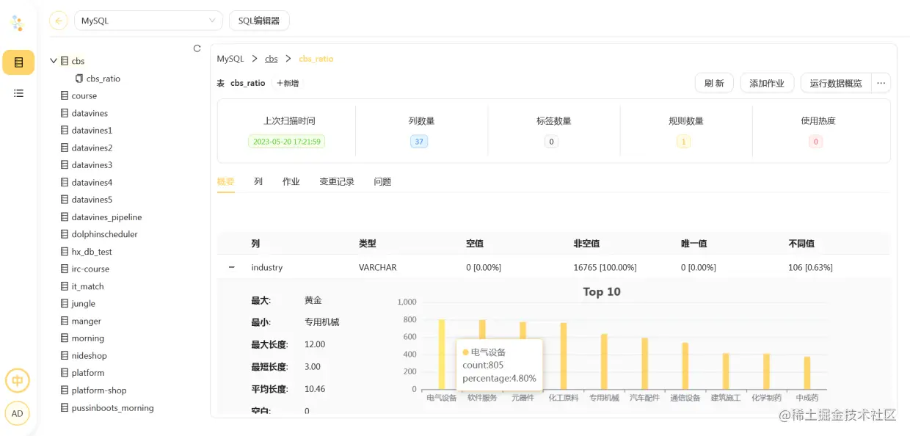Switch language with the 中 button

coord(18,380)
